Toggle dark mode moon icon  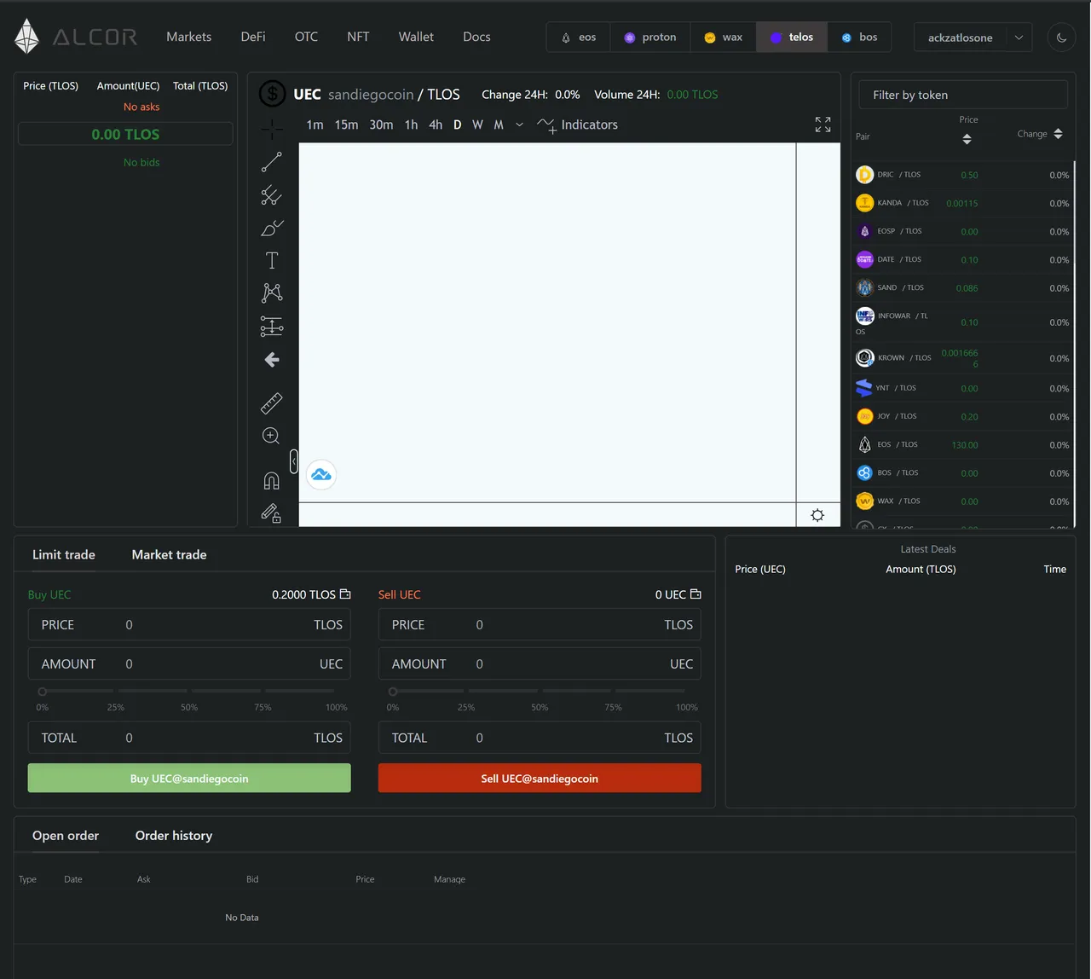1061,37
